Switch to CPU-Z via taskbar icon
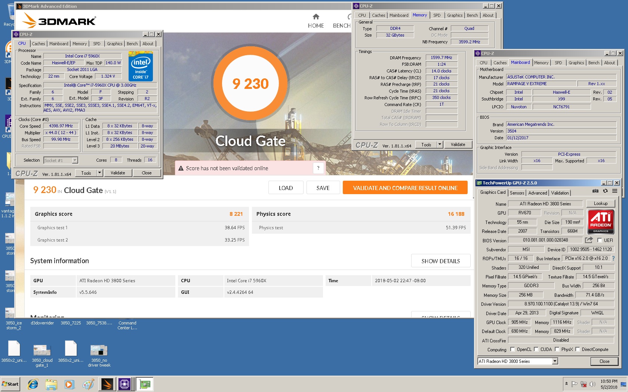 pyautogui.click(x=124, y=384)
